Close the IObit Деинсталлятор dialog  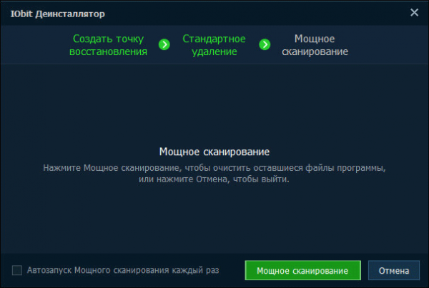point(414,12)
